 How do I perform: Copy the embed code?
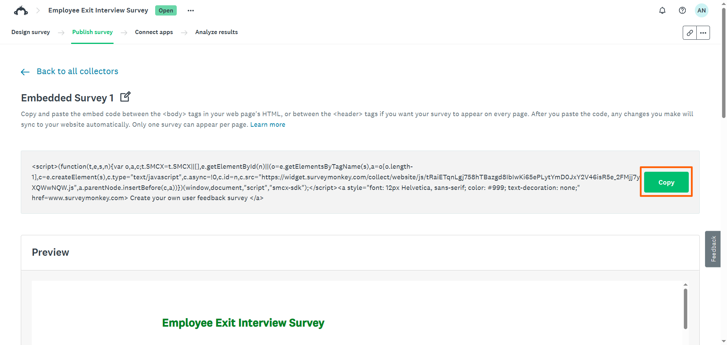click(x=666, y=182)
